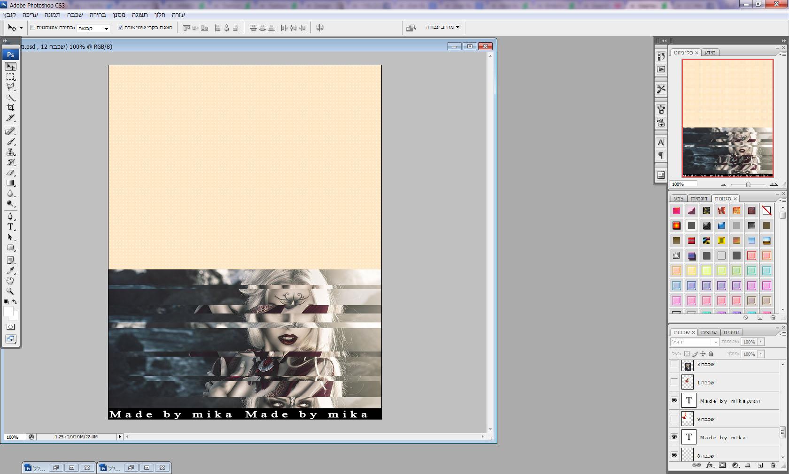Select the Gradient tool
The image size is (789, 474).
10,183
